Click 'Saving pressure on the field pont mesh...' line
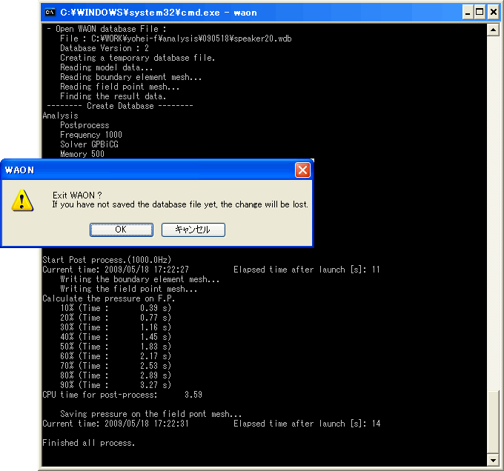Viewport: 504px width, 471px height. [x=150, y=414]
